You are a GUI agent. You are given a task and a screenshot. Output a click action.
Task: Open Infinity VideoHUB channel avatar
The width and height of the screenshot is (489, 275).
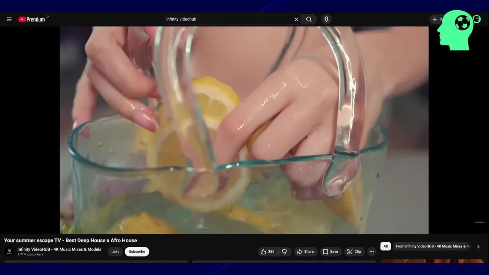coord(9,251)
